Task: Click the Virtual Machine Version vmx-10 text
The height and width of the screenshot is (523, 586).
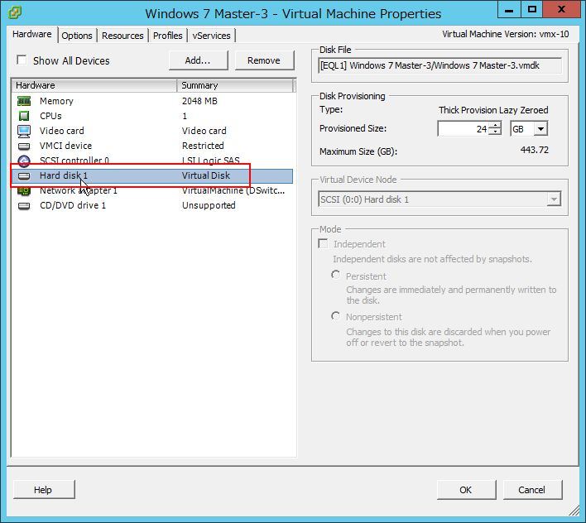Action: point(506,34)
